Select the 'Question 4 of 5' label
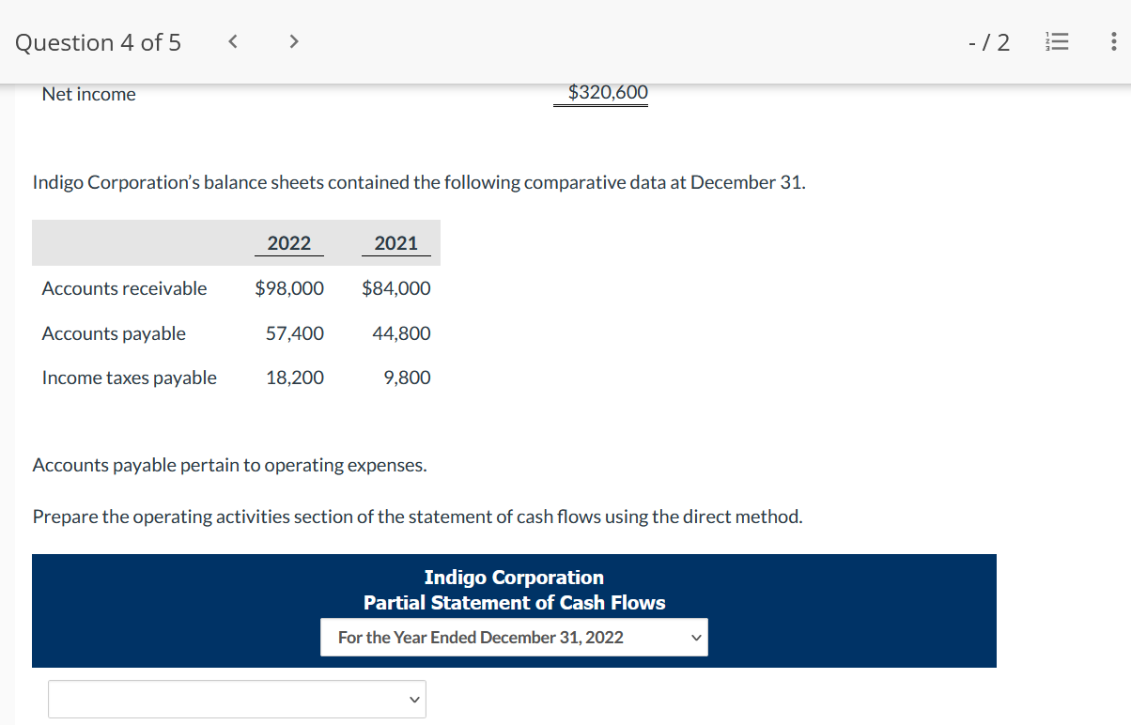This screenshot has width=1131, height=725. tap(97, 42)
